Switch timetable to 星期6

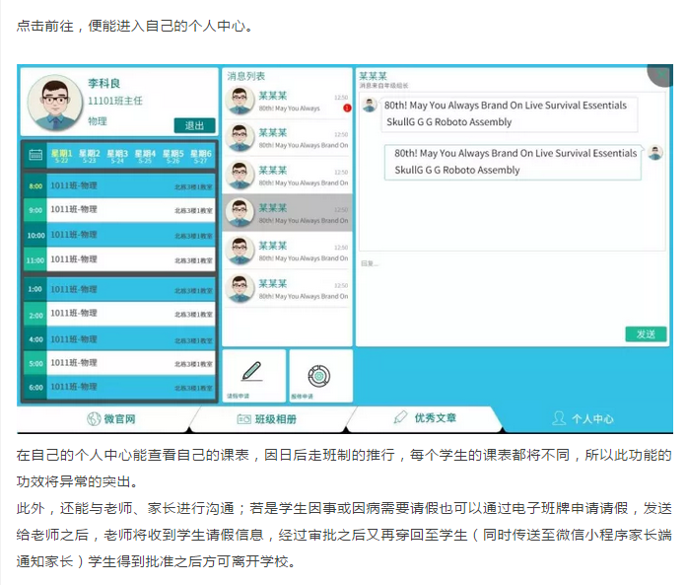[x=201, y=156]
